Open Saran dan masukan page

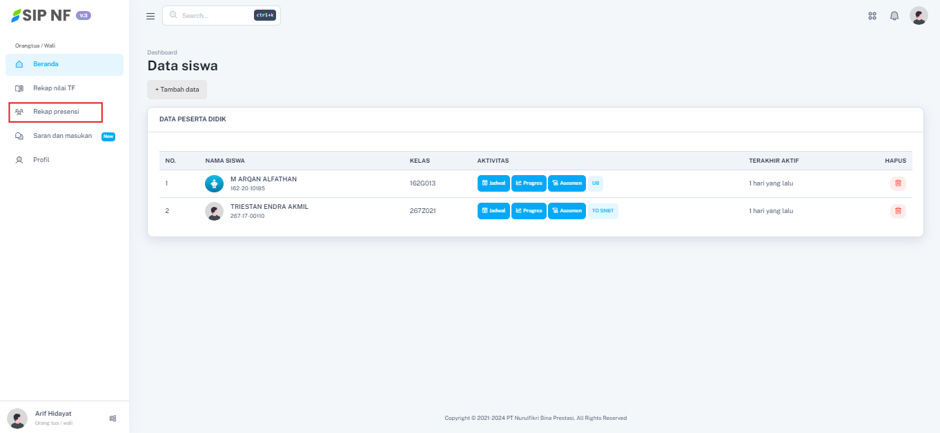tap(62, 136)
